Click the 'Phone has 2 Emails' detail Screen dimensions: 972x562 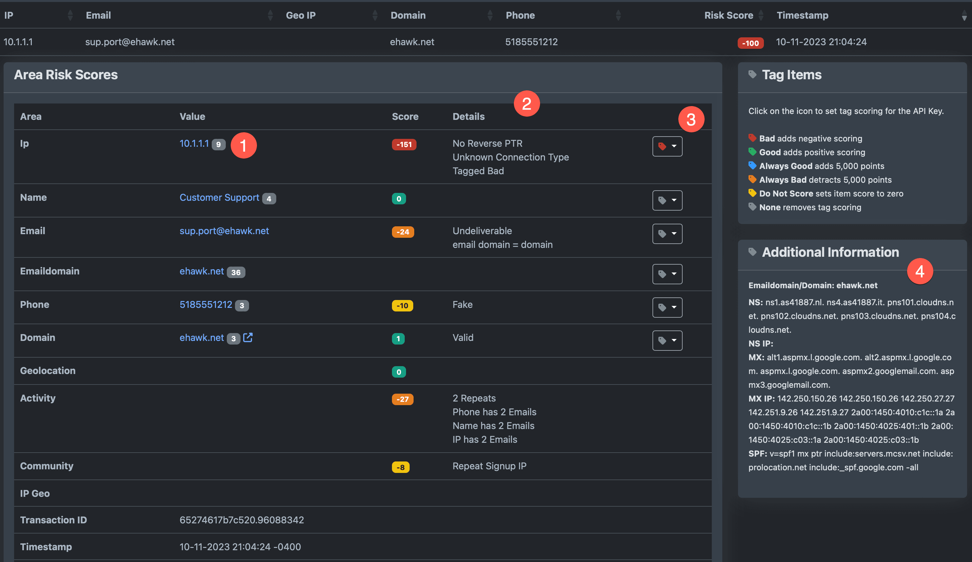[x=494, y=412]
